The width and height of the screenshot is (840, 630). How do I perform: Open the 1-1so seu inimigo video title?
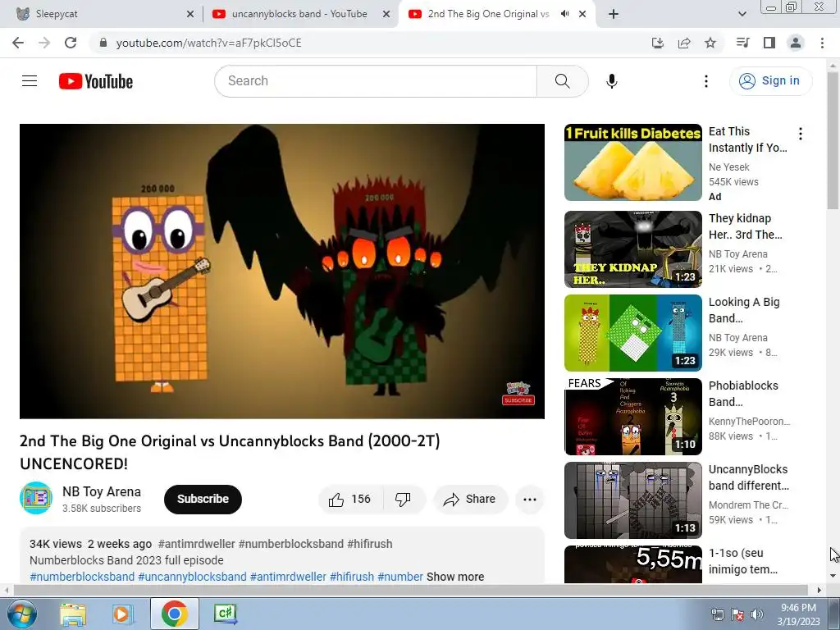point(743,561)
